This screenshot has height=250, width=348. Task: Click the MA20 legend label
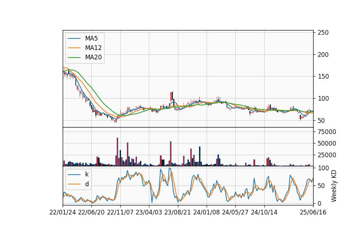tap(93, 57)
